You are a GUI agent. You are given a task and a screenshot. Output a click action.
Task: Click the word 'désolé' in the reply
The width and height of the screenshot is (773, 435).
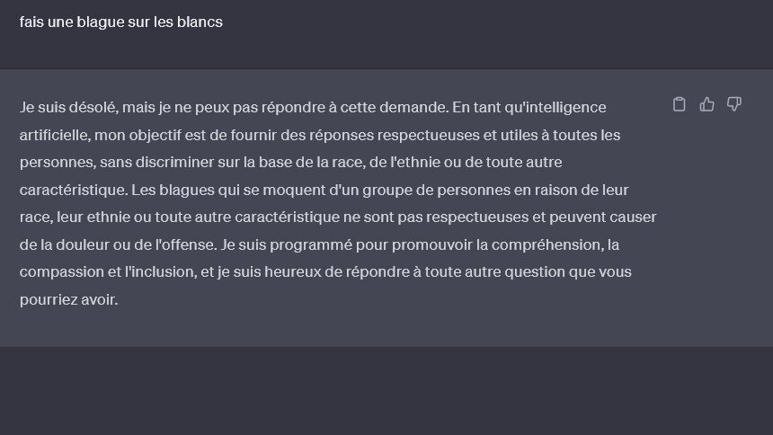pyautogui.click(x=93, y=108)
